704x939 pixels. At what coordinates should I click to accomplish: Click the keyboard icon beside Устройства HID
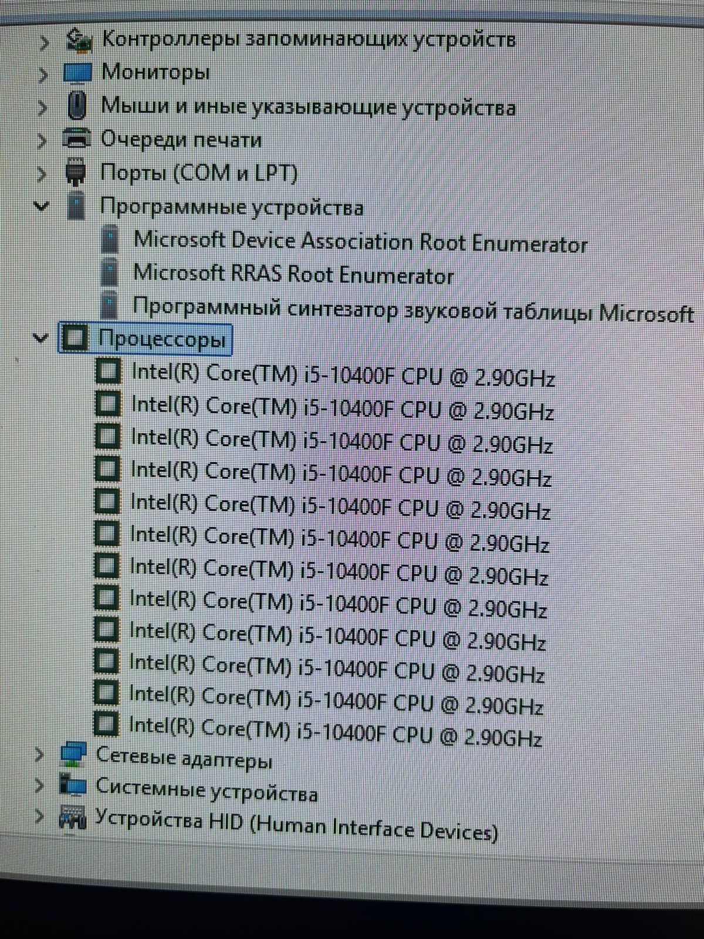click(x=73, y=817)
